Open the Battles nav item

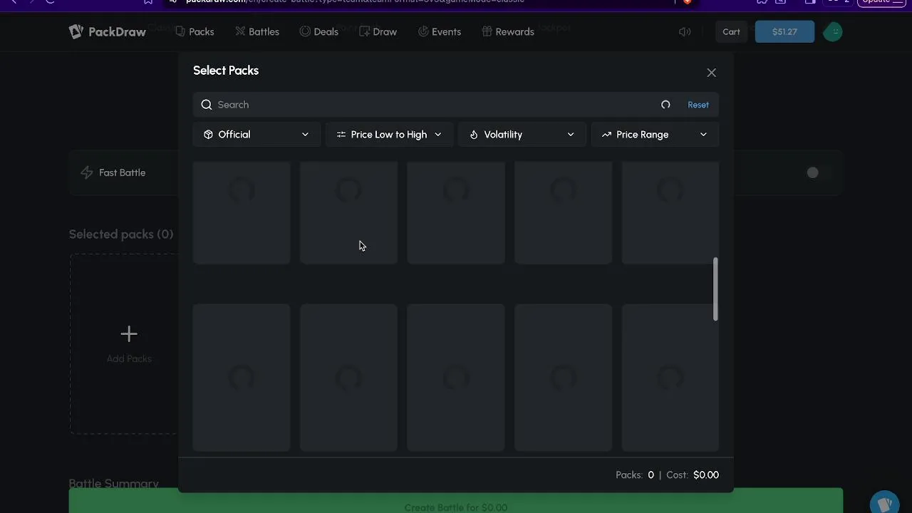coord(257,31)
